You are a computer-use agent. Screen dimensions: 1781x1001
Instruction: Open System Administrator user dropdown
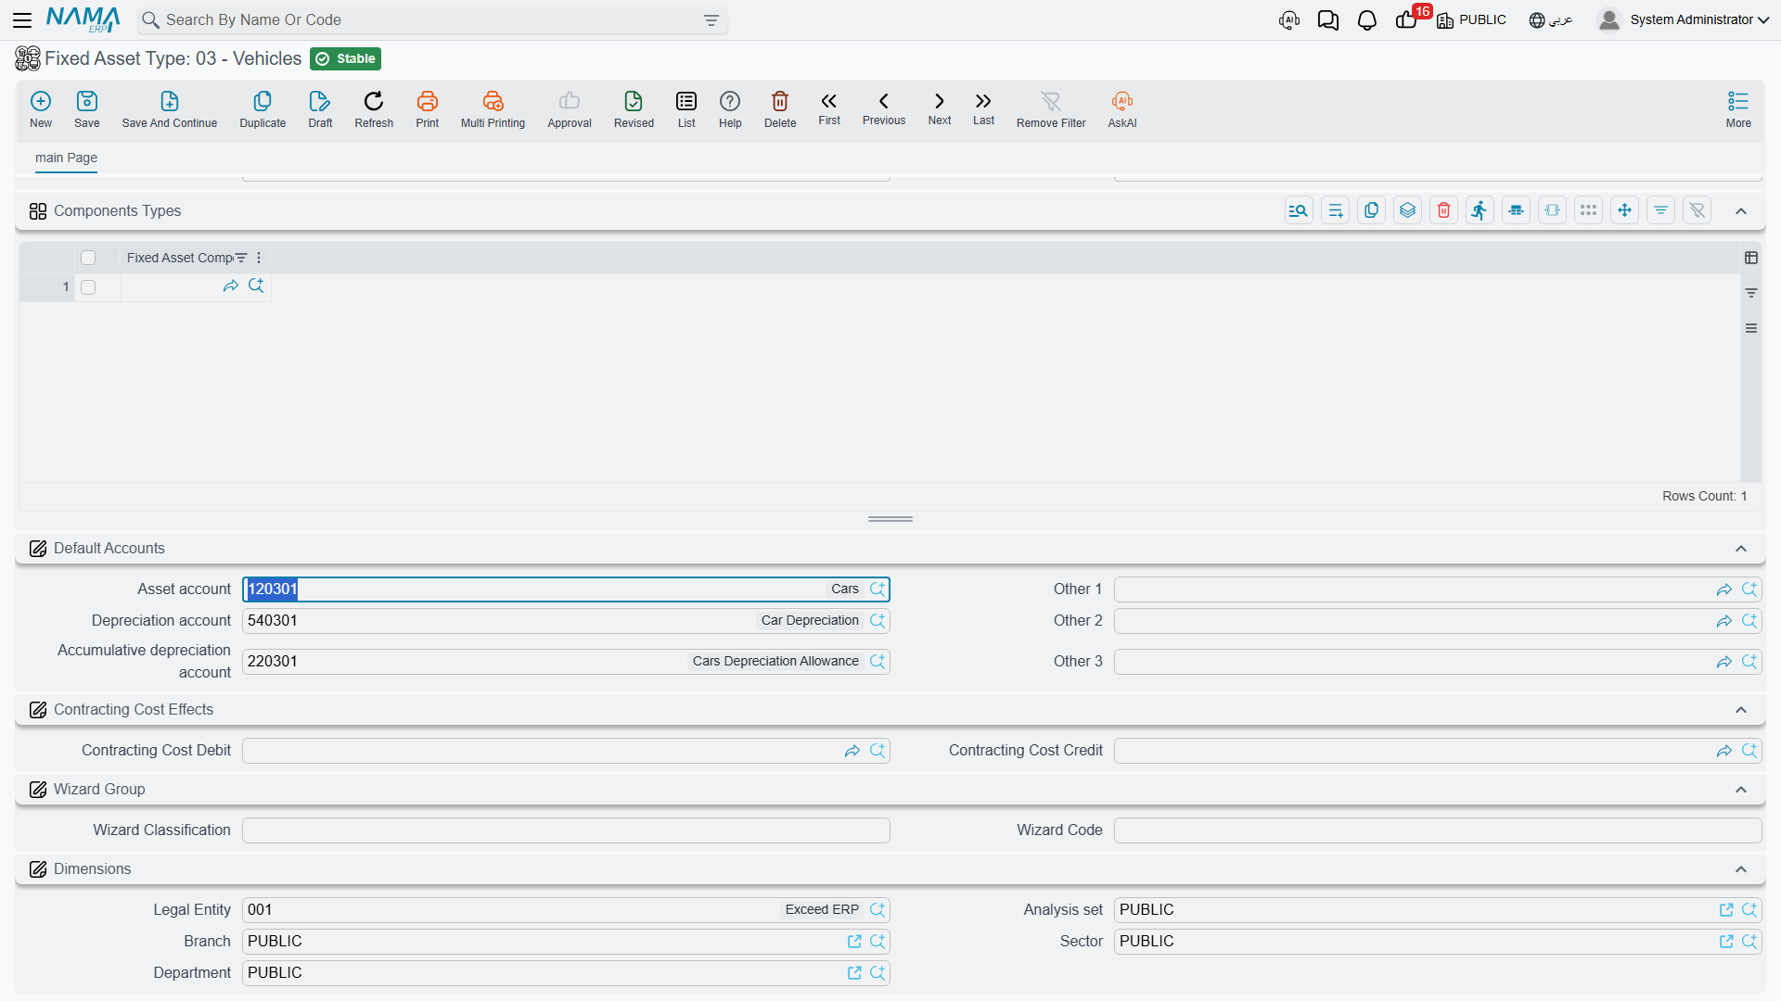pos(1684,19)
